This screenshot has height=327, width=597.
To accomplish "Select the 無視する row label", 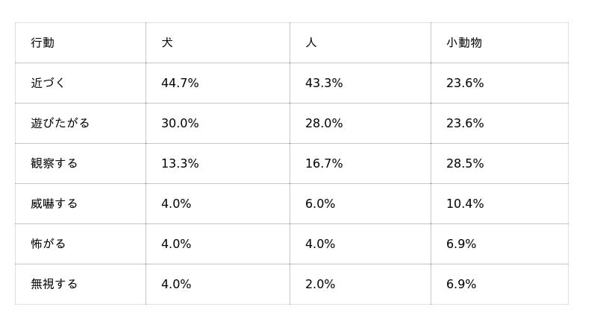I will click(54, 284).
